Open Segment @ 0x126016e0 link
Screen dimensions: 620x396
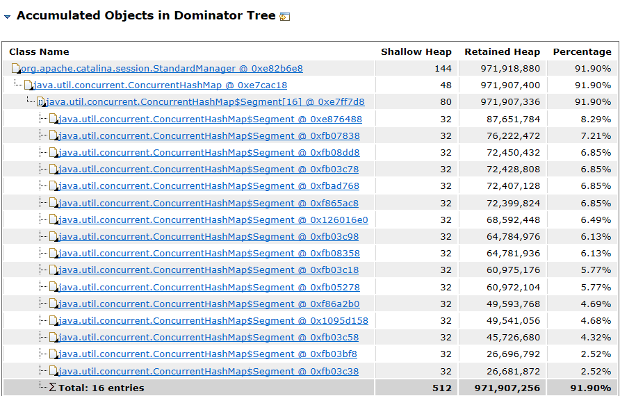[213, 220]
